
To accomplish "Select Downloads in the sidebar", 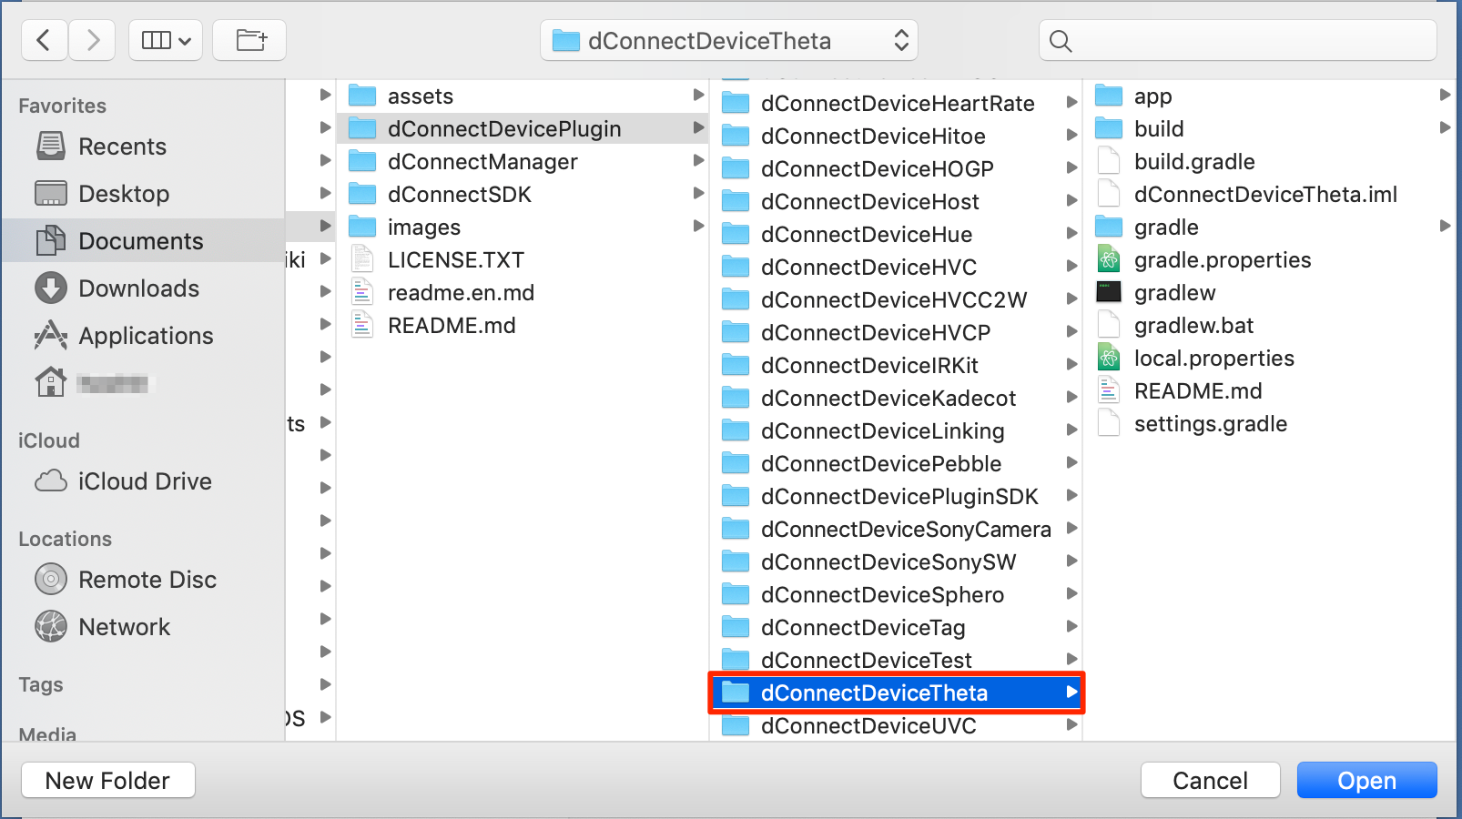I will pyautogui.click(x=138, y=288).
